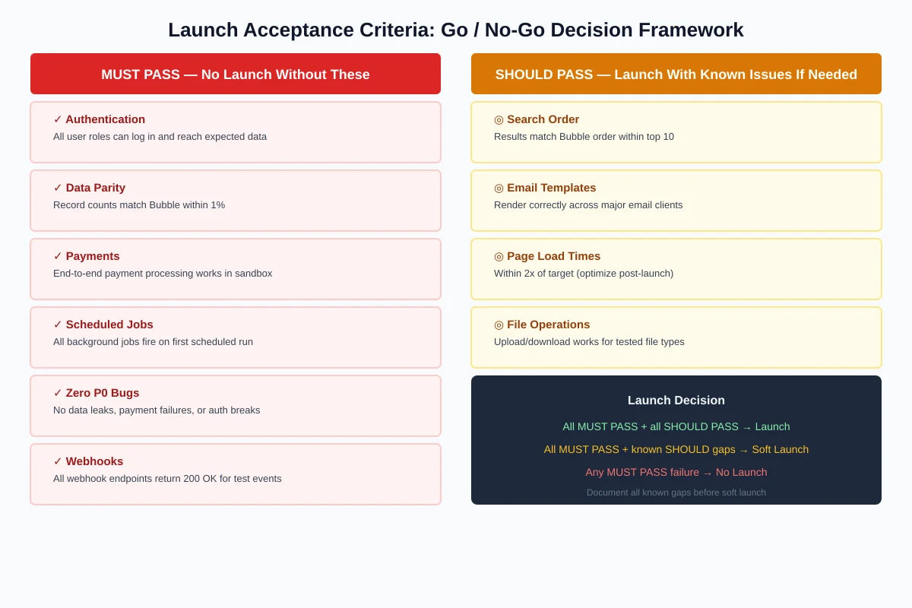Click the File Operations heading
Viewport: 912px width, 608px height.
549,325
